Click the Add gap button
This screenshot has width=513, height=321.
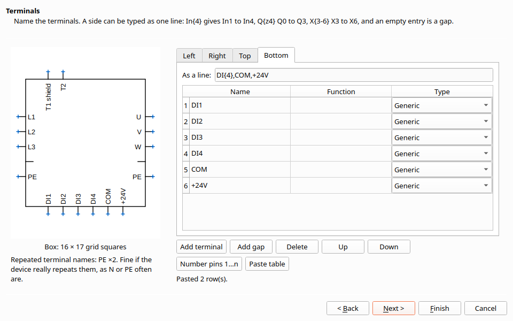(251, 247)
